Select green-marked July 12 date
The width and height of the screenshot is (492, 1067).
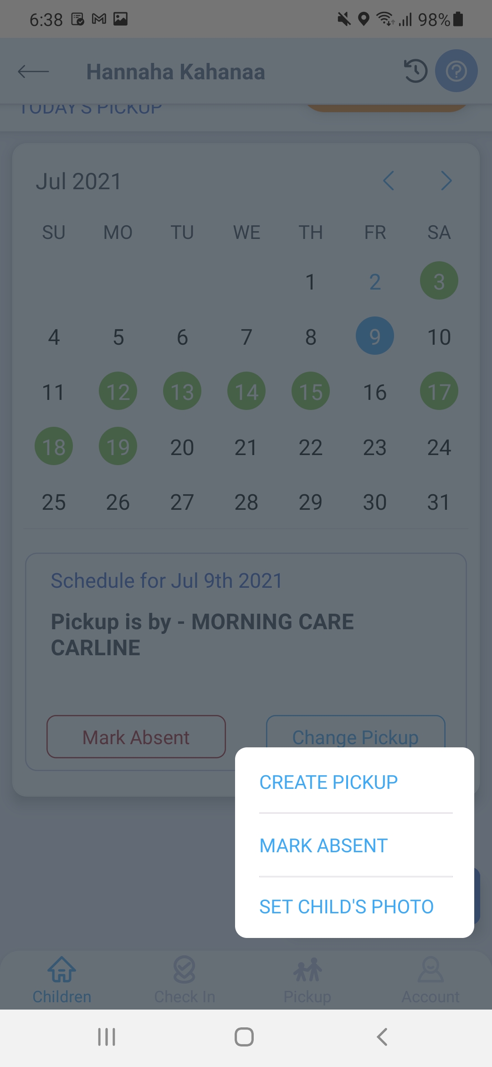click(118, 391)
